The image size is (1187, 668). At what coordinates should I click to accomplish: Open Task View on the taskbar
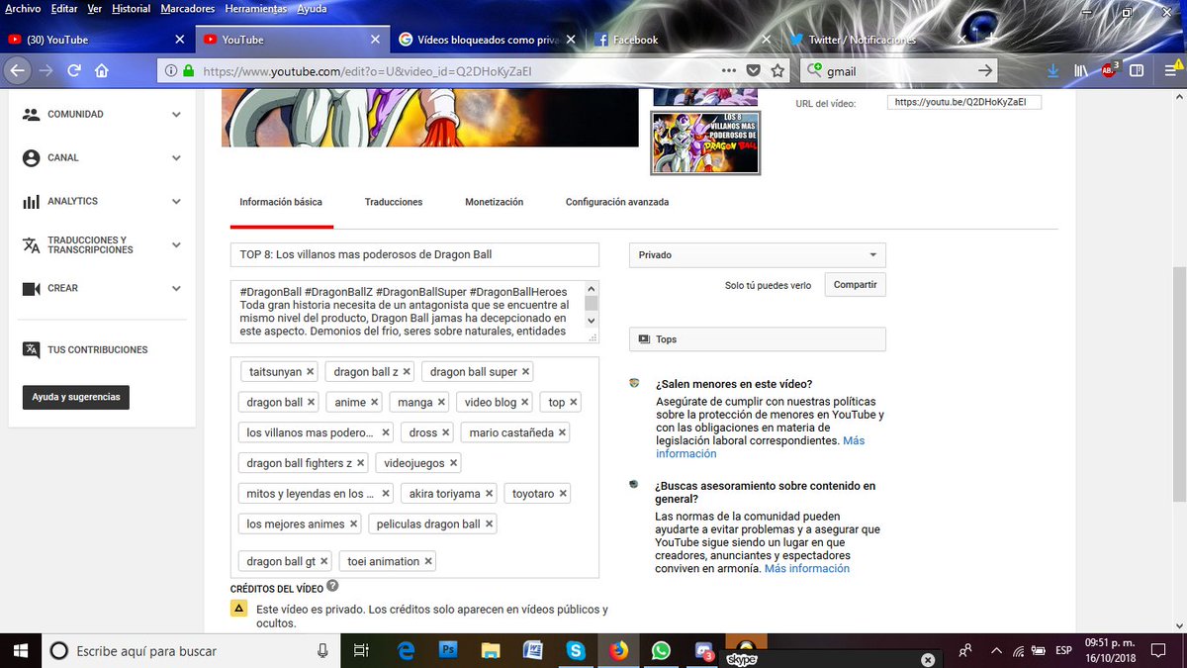[x=361, y=650]
